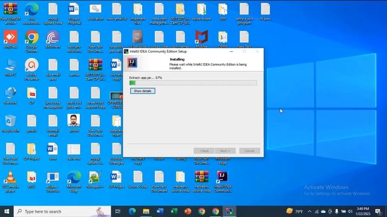Select the This PC desktop icon
The image size is (387, 217).
[10, 68]
